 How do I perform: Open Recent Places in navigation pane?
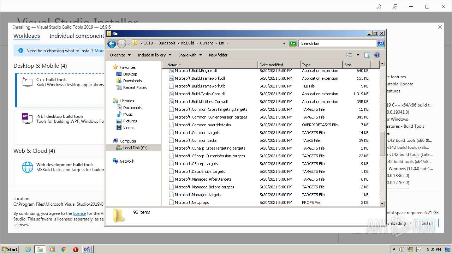click(135, 87)
